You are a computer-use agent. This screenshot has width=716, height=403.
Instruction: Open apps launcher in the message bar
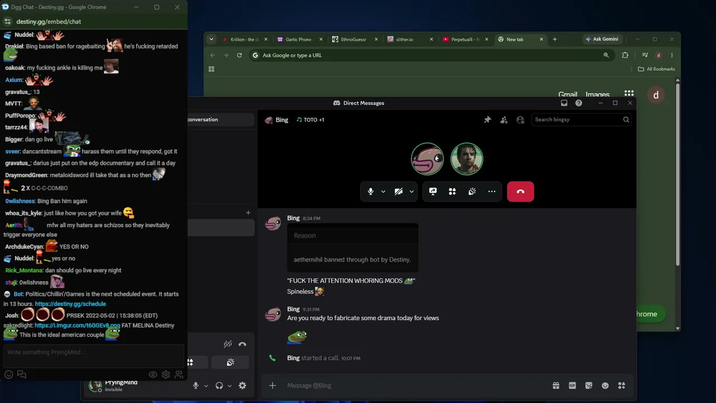[x=621, y=386]
